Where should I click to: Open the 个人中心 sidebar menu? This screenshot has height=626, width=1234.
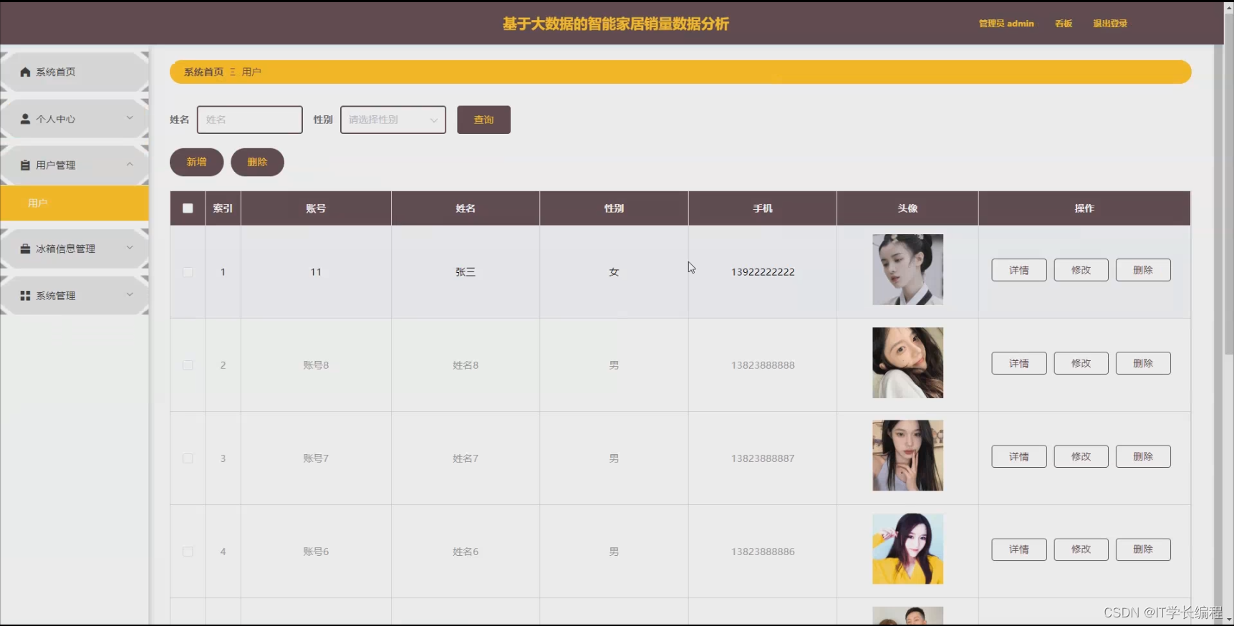(74, 119)
